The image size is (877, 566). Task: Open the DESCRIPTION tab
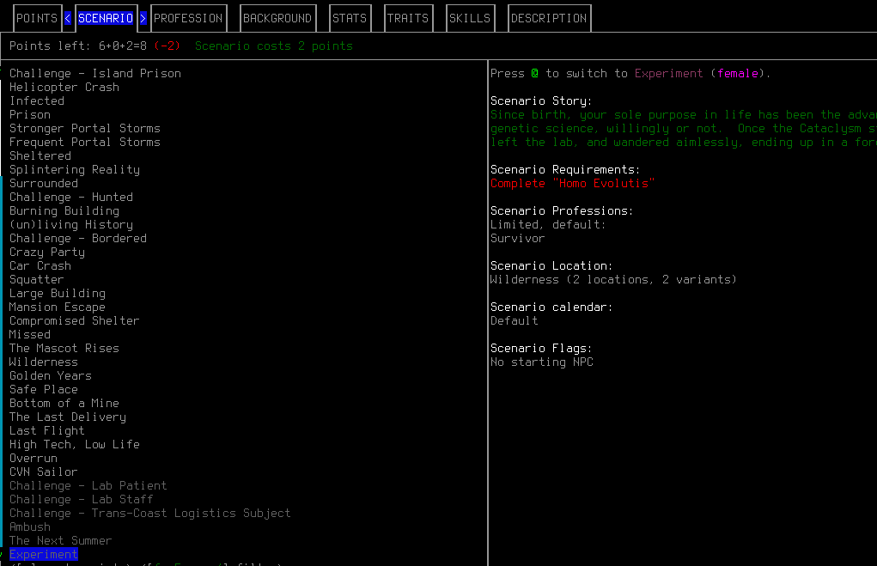click(x=549, y=18)
